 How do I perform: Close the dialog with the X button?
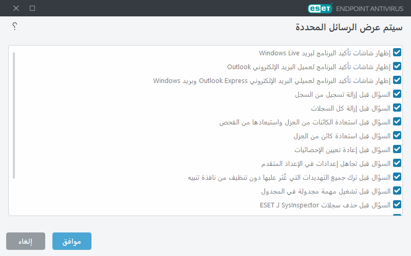[16, 8]
